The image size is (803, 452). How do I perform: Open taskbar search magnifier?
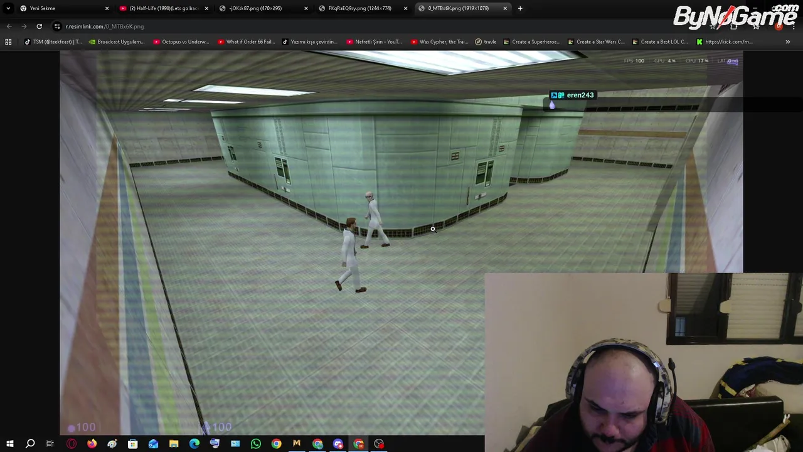coord(30,444)
